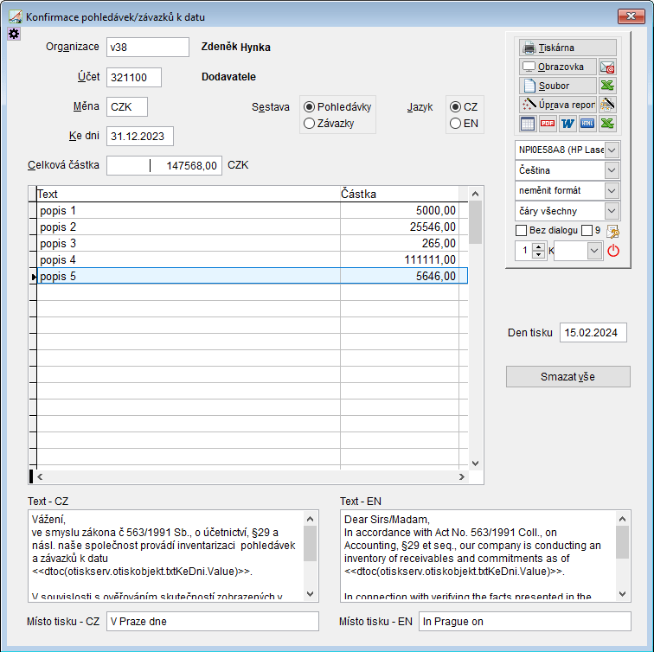Click the Excel icon in the export icon row
The image size is (654, 652).
pos(607,124)
